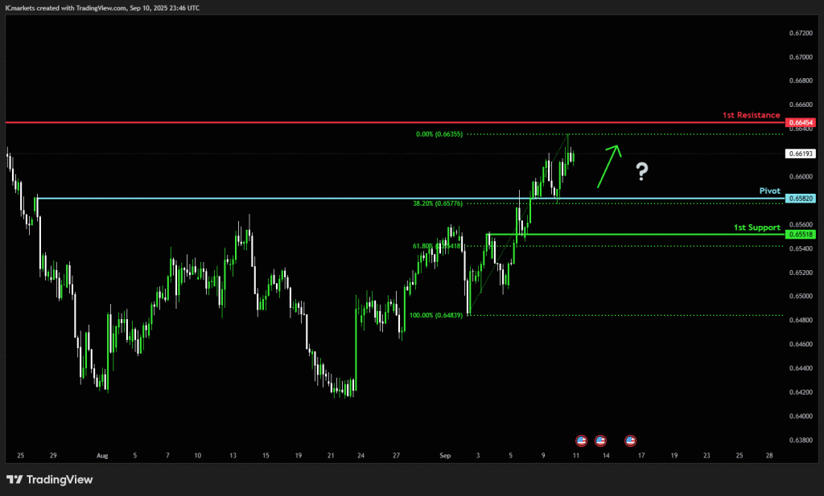The height and width of the screenshot is (496, 824).
Task: Click the "1st Support" label
Action: tap(756, 228)
